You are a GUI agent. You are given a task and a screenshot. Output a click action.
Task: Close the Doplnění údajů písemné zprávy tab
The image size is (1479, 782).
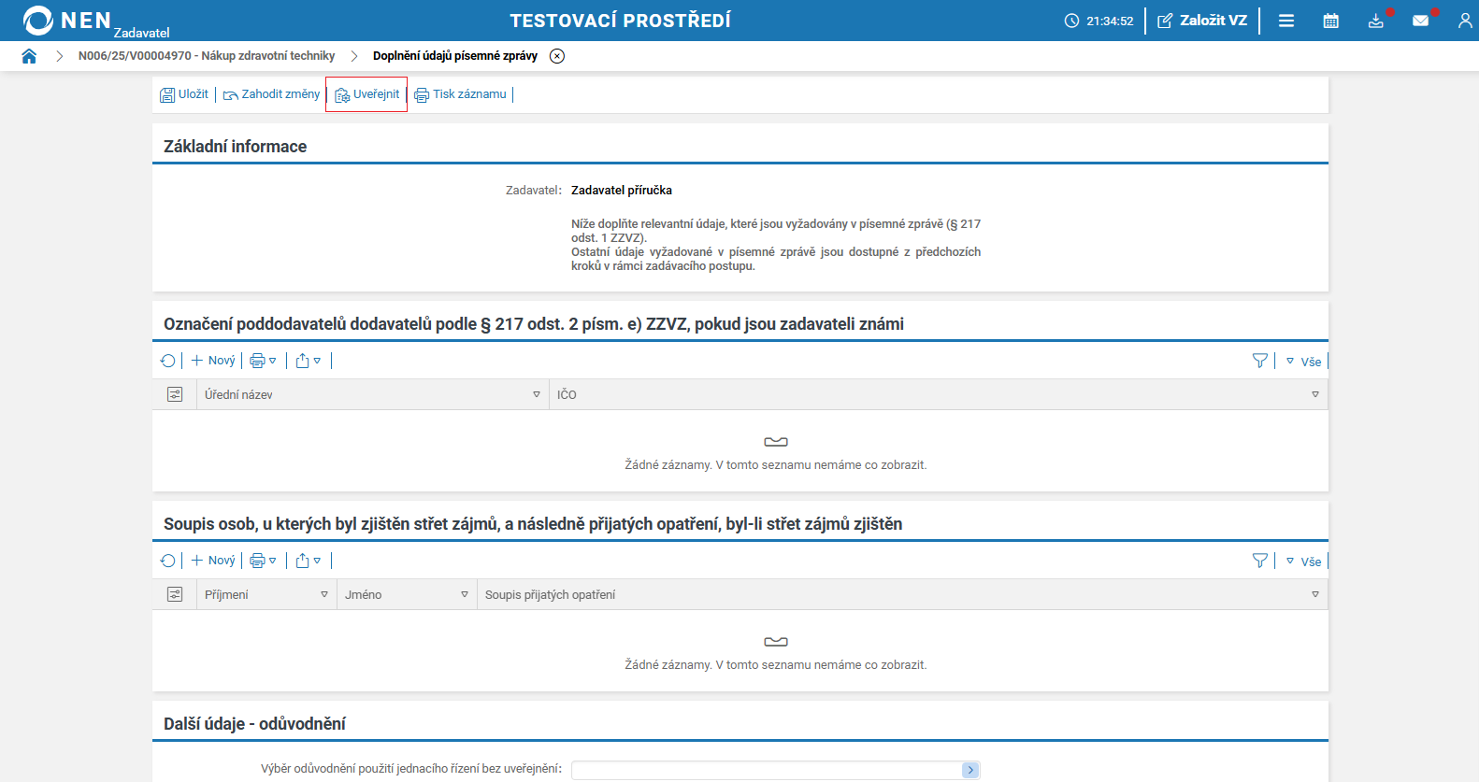[557, 56]
